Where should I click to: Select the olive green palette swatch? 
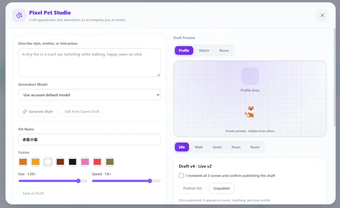click(110, 162)
